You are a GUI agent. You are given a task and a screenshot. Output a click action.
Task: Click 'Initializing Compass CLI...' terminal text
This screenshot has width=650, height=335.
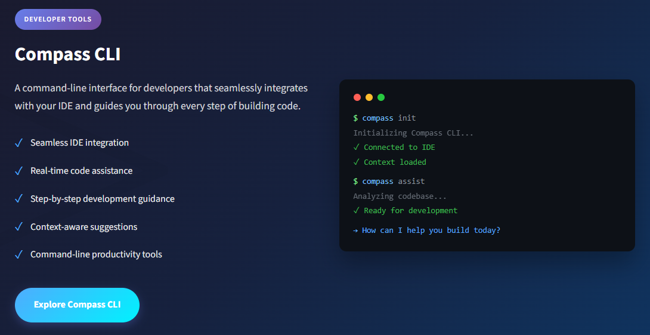413,133
